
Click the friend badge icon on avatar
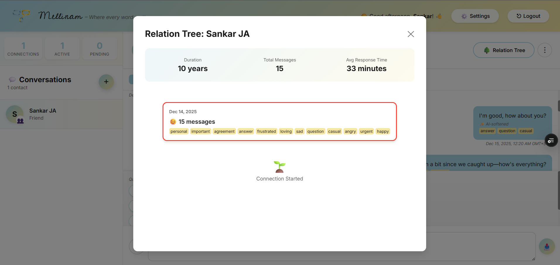[x=20, y=121]
